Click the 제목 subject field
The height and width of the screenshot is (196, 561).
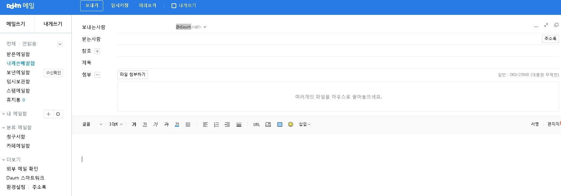pos(338,63)
